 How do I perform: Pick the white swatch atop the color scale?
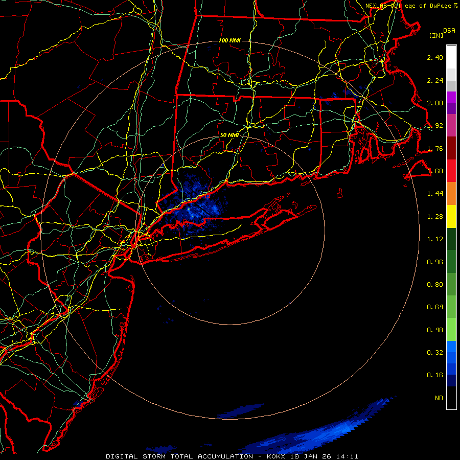point(451,57)
